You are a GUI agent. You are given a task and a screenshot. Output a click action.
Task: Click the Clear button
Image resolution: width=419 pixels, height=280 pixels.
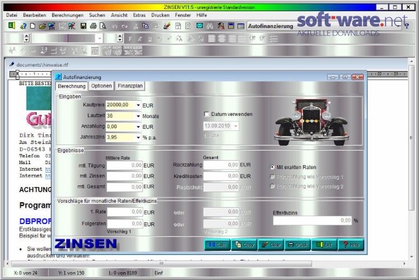point(271,245)
